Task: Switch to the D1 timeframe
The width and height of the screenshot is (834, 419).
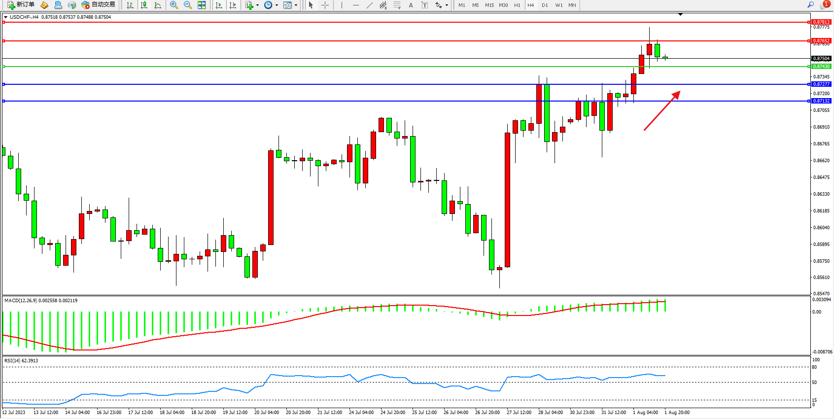Action: pyautogui.click(x=545, y=5)
